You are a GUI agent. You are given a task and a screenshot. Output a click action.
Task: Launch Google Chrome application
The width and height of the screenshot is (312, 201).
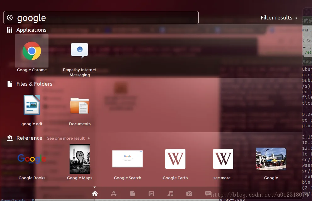32,51
